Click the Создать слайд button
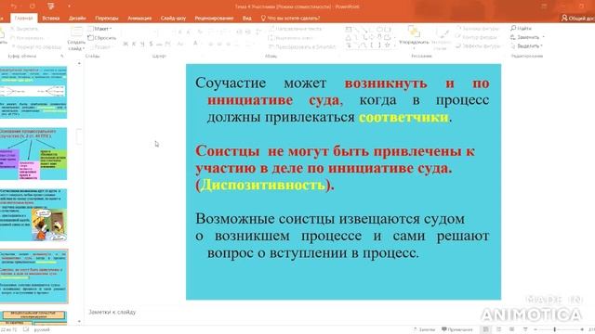 76,38
